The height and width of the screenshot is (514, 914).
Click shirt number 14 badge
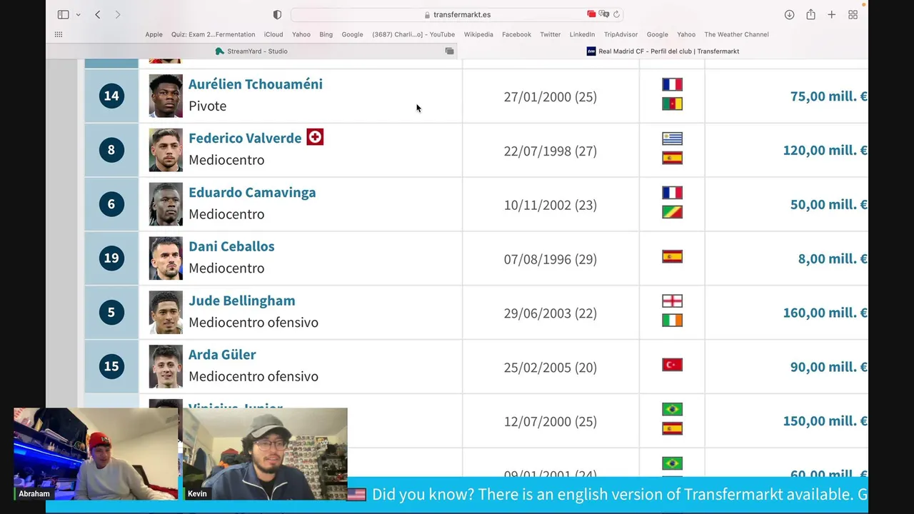(x=111, y=96)
